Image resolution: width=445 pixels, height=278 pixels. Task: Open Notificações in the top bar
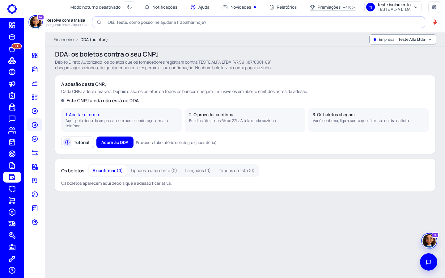click(x=161, y=7)
